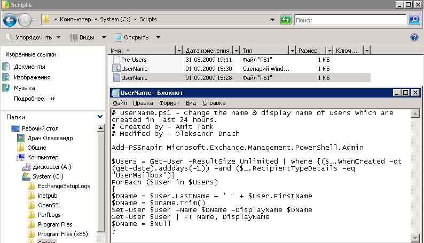Open the Вид menu in Блокнот

pos(191,103)
